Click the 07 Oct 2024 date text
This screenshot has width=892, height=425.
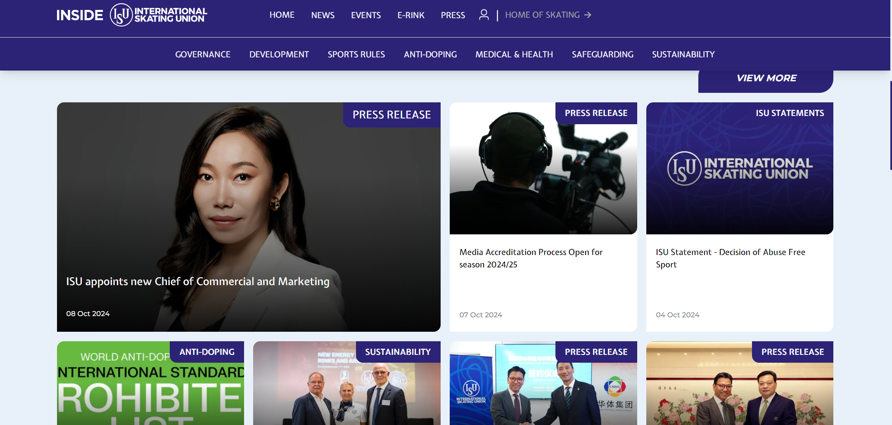click(x=481, y=315)
